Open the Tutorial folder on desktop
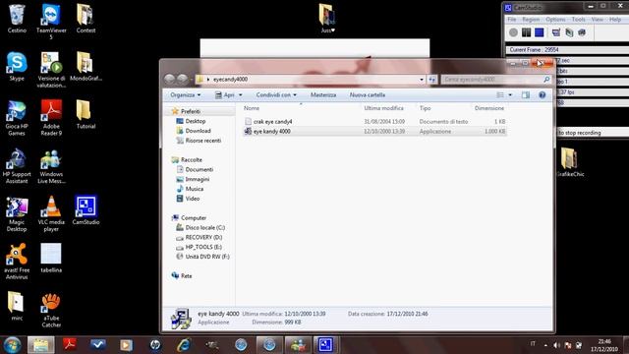Screen dimensions: 629x354 click(86, 114)
